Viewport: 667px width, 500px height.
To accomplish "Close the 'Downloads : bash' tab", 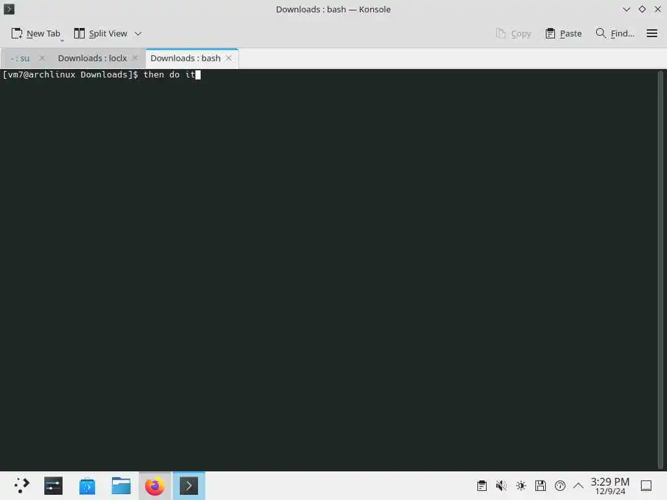I will pyautogui.click(x=229, y=58).
